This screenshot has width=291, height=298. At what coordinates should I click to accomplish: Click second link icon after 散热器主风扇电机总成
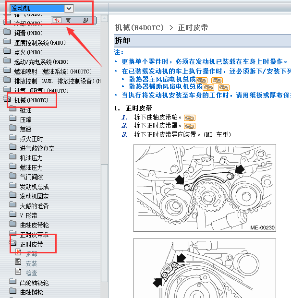[x=217, y=80]
